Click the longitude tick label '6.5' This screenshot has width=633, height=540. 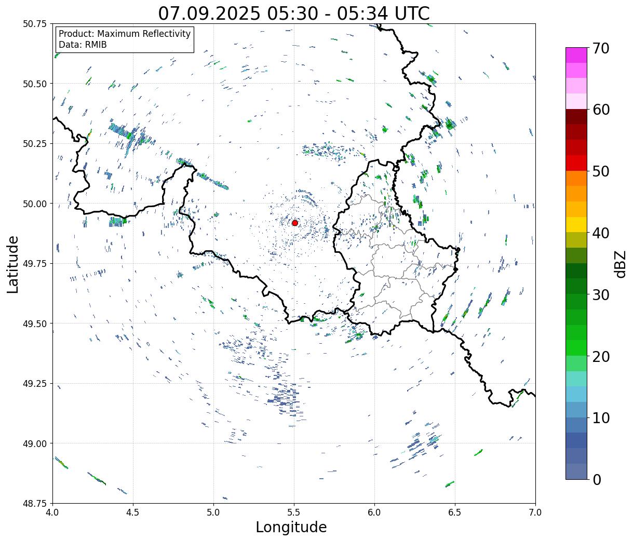pos(455,512)
